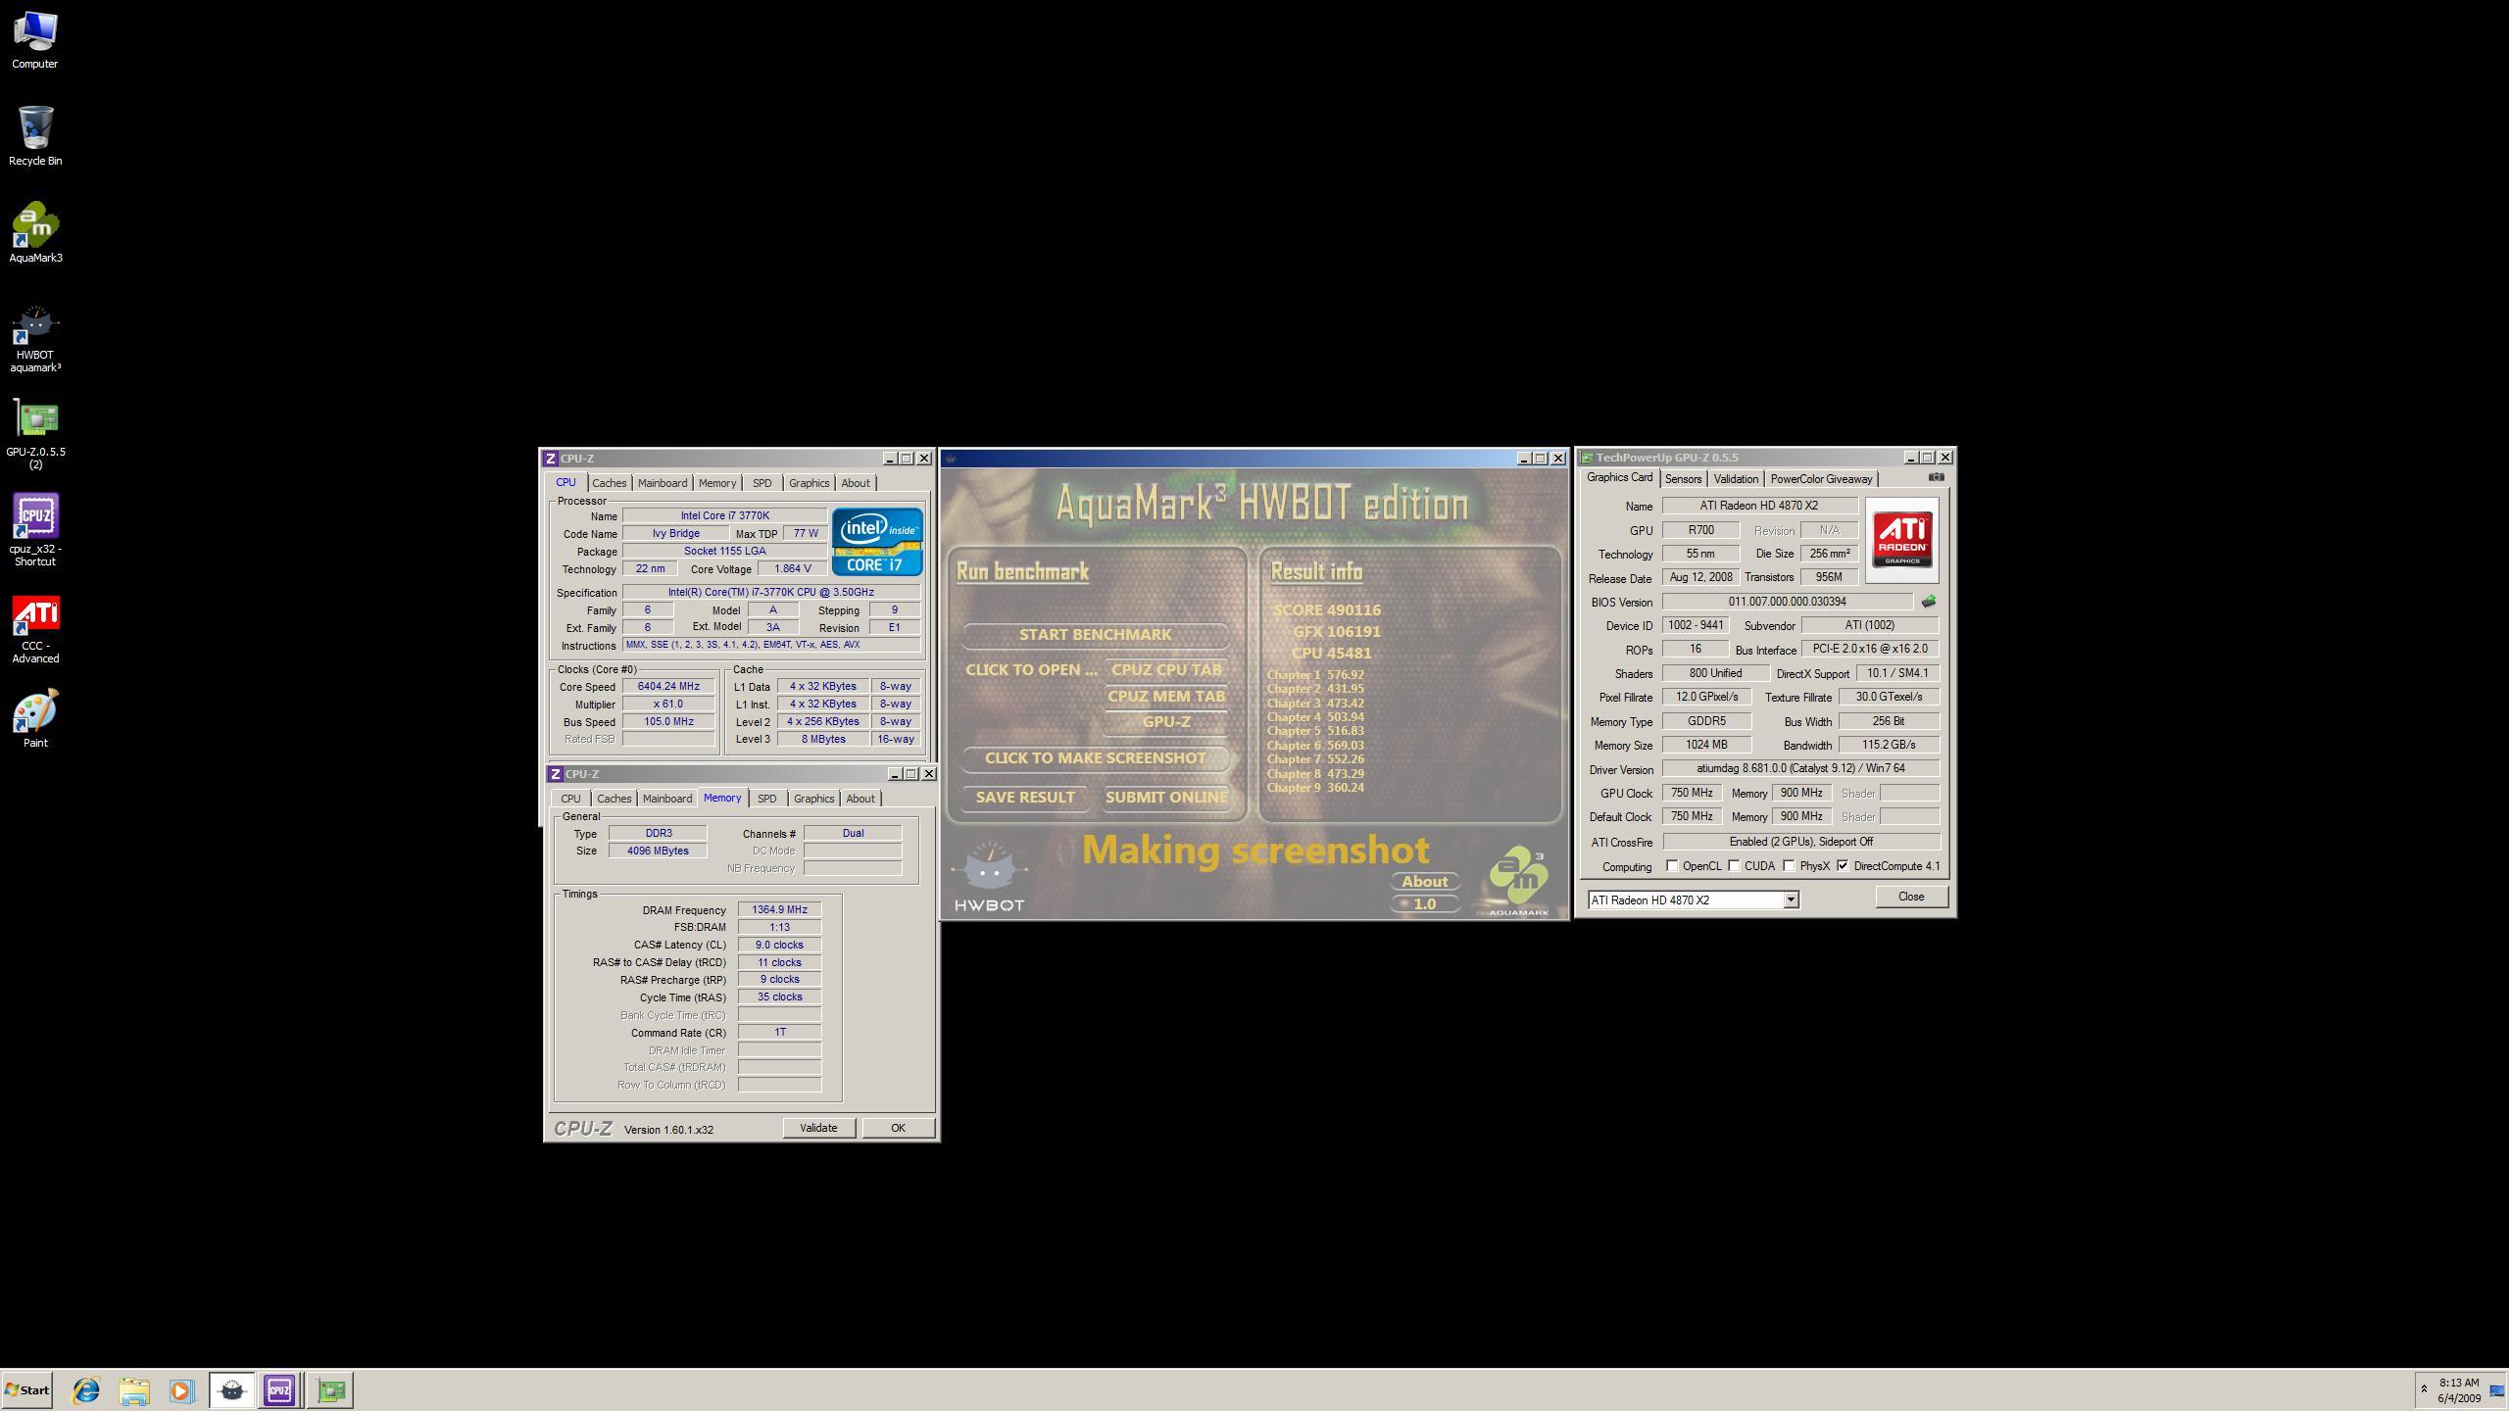Open the PowerColor Giveaway tab in GPU-Z
2509x1411 pixels.
point(1821,479)
